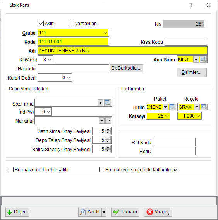Screen dimensions: 218x220
Task: Click the No field showing 261
Action: click(184, 24)
